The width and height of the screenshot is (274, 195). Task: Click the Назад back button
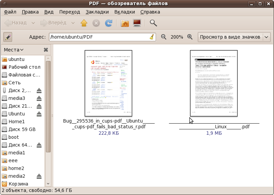[x=16, y=23]
